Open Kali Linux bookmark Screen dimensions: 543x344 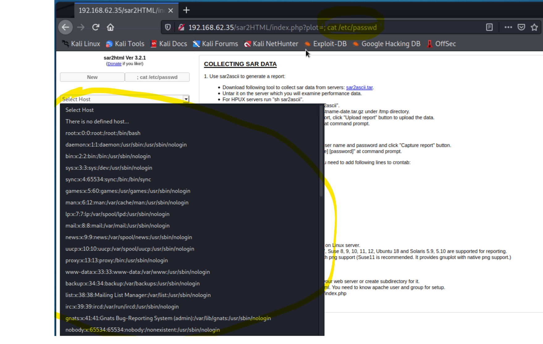pos(81,44)
